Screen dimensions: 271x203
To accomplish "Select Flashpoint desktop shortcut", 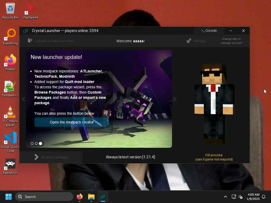I will coord(31,11).
